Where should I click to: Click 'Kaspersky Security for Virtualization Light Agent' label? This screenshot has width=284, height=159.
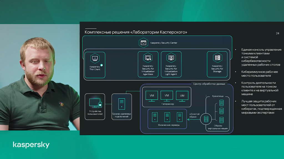(171, 70)
